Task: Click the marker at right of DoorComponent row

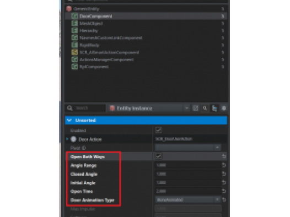Action: click(223, 17)
